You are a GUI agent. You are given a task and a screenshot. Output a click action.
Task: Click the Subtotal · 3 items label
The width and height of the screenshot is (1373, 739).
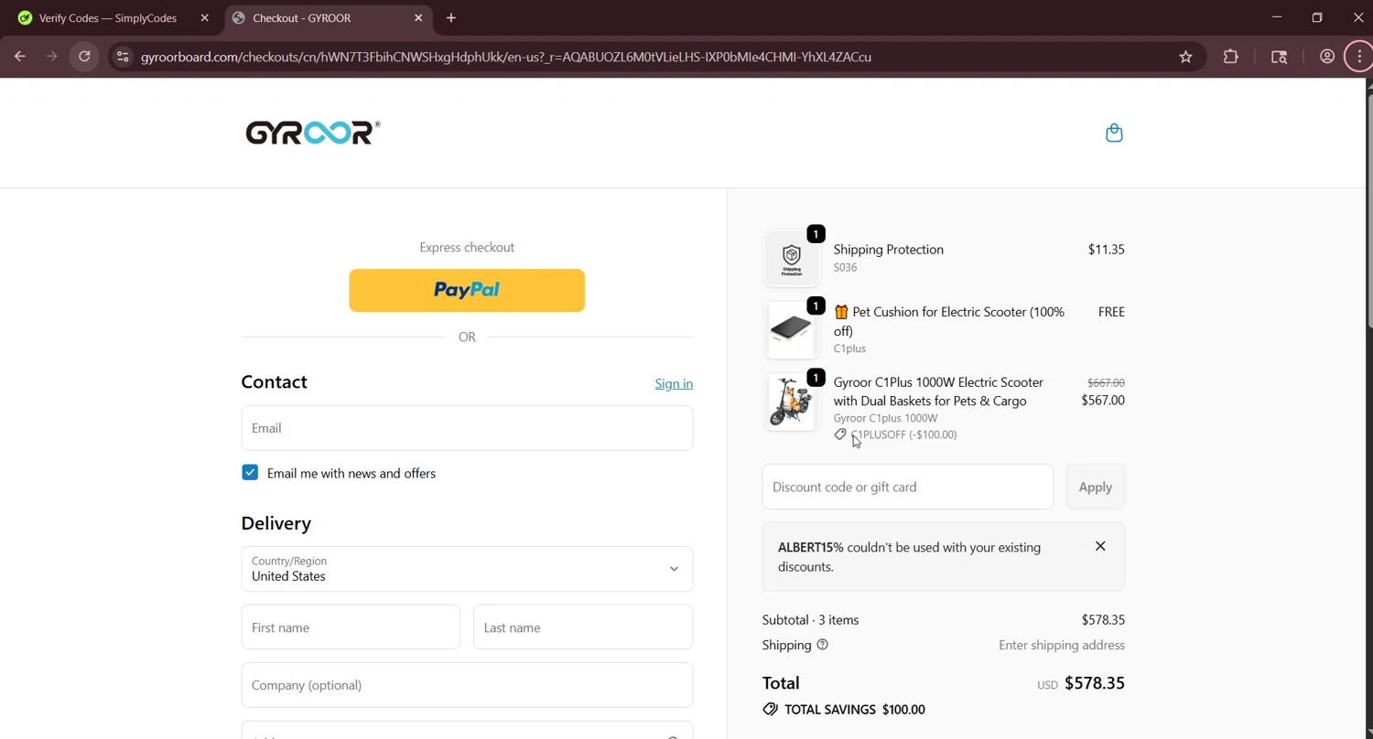click(x=810, y=620)
